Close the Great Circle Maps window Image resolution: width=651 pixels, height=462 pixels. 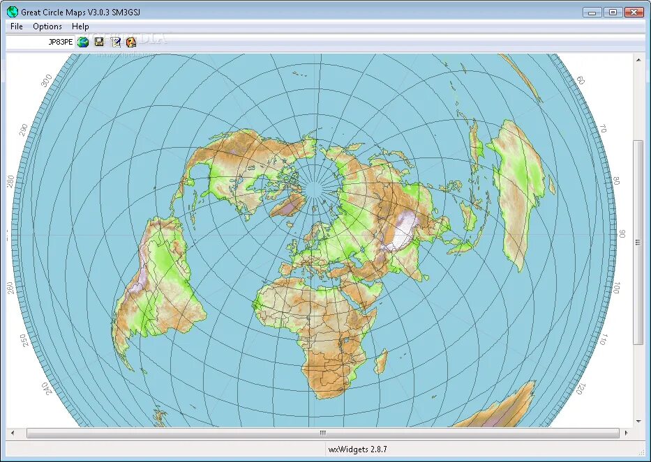[634, 13]
